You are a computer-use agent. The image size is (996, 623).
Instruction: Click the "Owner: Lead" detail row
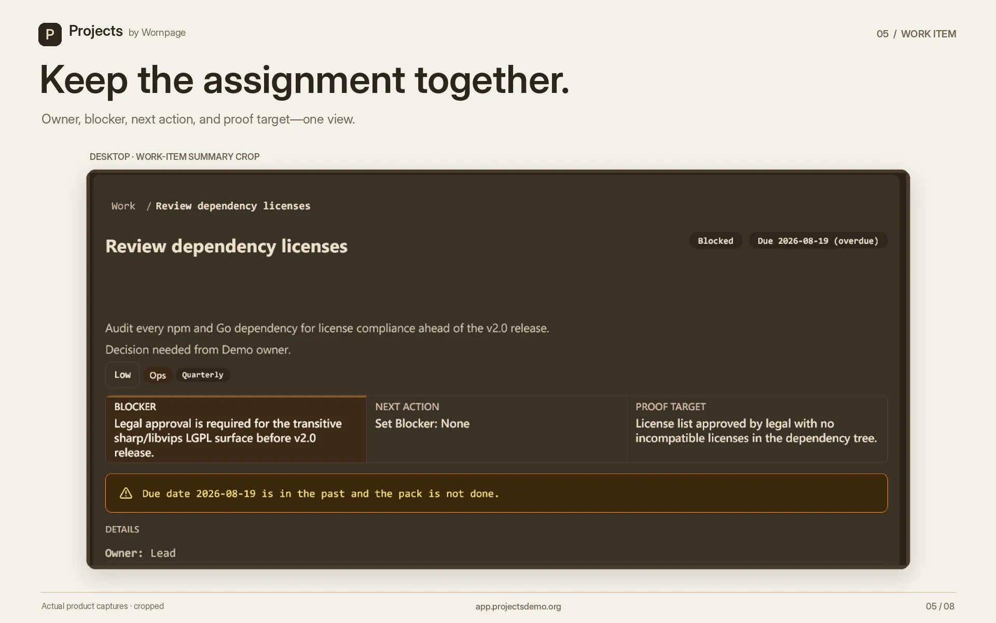pos(141,553)
